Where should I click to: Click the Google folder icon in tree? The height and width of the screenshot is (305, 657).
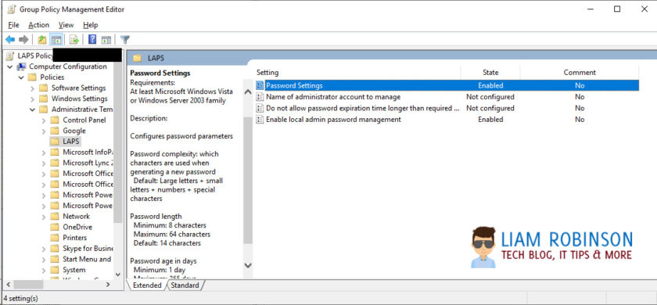(x=55, y=131)
